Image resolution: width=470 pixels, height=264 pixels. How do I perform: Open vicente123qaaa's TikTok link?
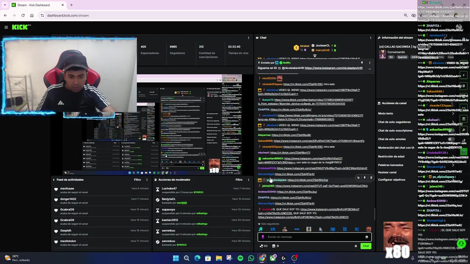[x=303, y=84]
